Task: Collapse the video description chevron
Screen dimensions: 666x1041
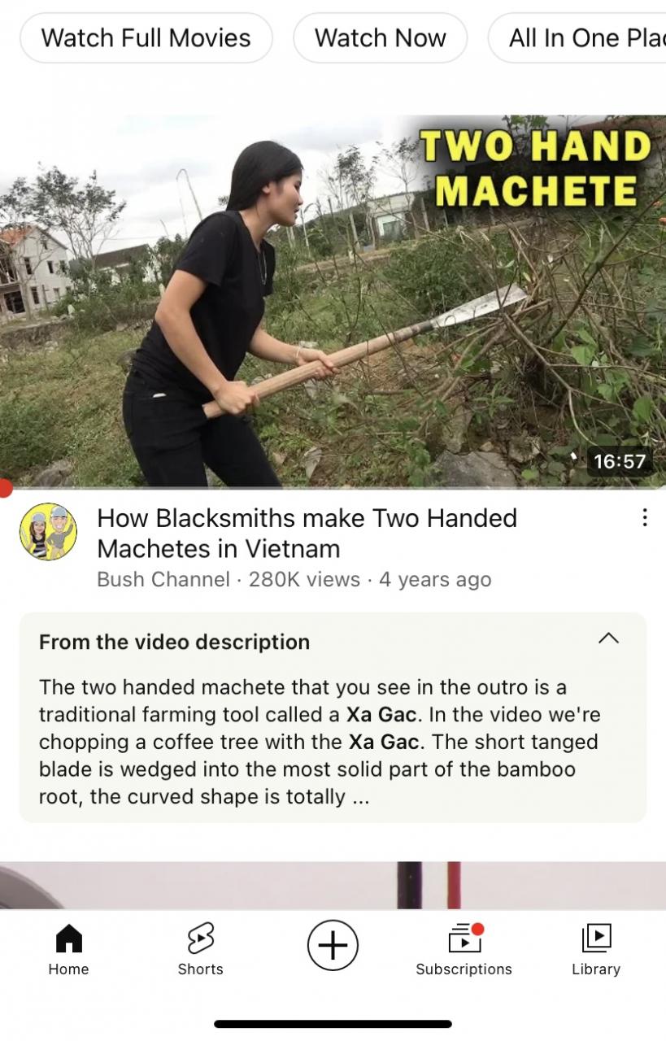Action: pos(608,638)
